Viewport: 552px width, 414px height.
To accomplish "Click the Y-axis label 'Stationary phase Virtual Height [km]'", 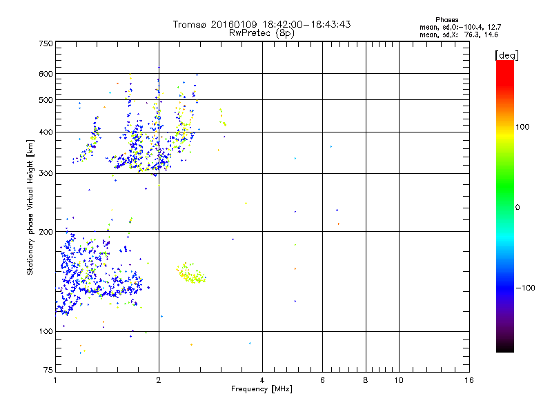I will point(30,207).
